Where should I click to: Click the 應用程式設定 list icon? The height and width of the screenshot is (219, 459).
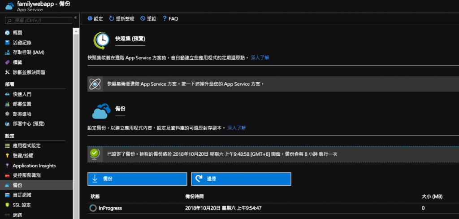click(7, 146)
